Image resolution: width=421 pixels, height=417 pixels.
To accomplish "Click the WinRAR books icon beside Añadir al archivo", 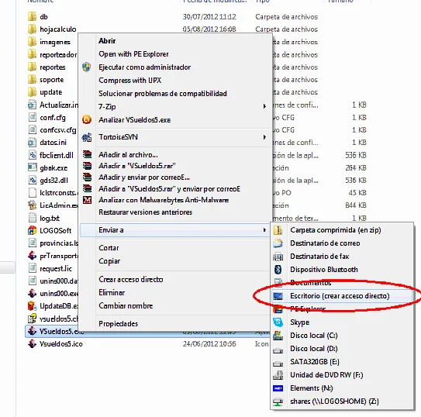I will (87, 154).
